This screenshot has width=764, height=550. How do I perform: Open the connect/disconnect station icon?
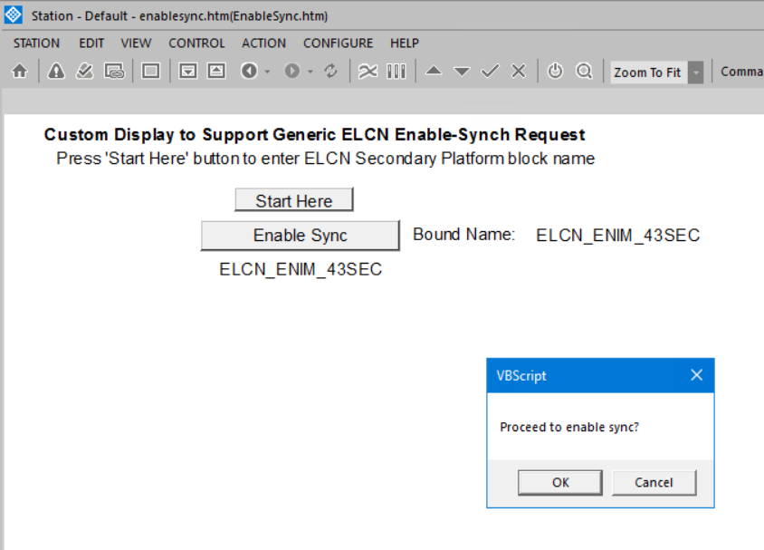[555, 71]
